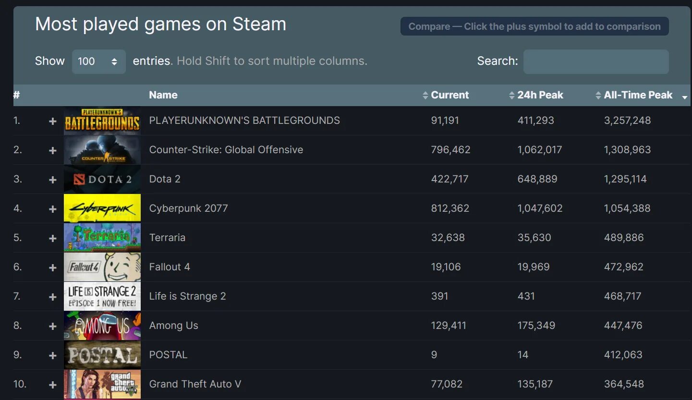The height and width of the screenshot is (400, 692).
Task: Select the 24h peak value 135,187
Action: tap(535, 384)
